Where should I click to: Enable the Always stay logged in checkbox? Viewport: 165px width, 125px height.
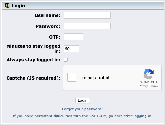point(66,60)
